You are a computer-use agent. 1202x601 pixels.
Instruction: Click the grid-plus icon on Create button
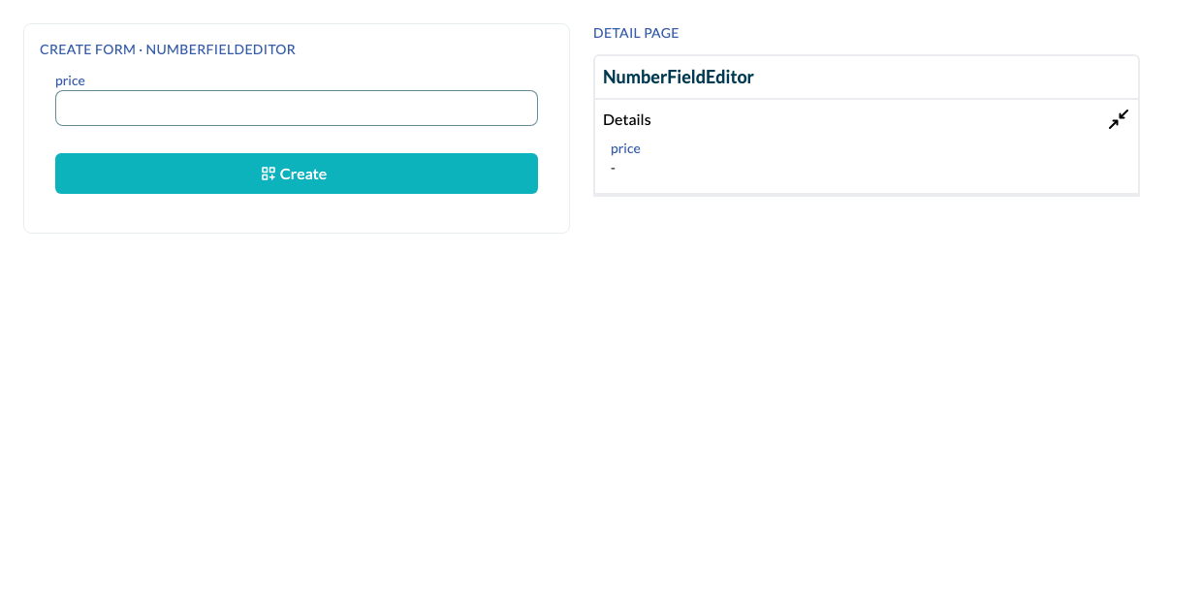click(x=269, y=174)
